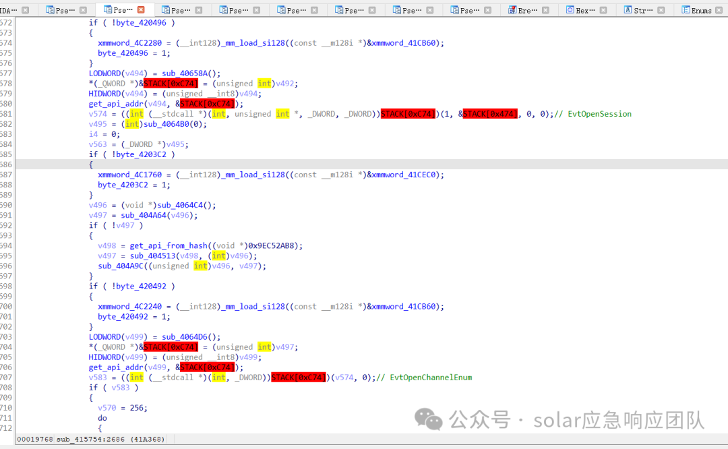The height and width of the screenshot is (449, 728).
Task: Click the hex view icon on Hex… tab
Action: click(570, 10)
